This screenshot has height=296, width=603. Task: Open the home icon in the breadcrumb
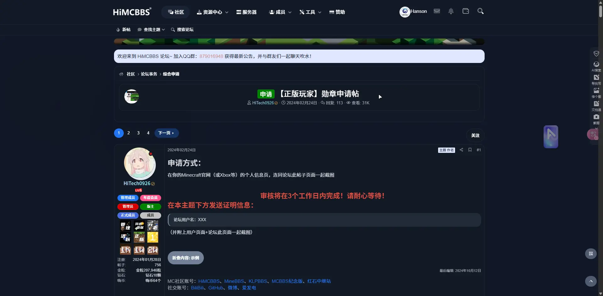click(121, 74)
